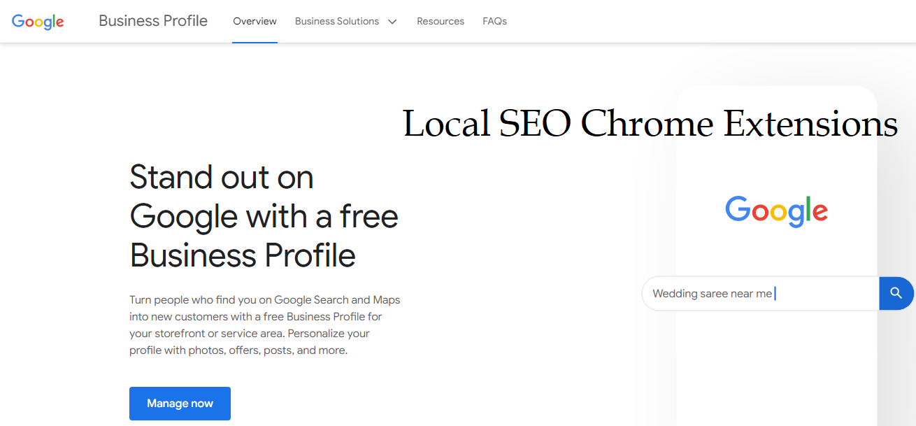This screenshot has width=916, height=426.
Task: Click the blinking text cursor after 'near me'
Action: [x=775, y=294]
